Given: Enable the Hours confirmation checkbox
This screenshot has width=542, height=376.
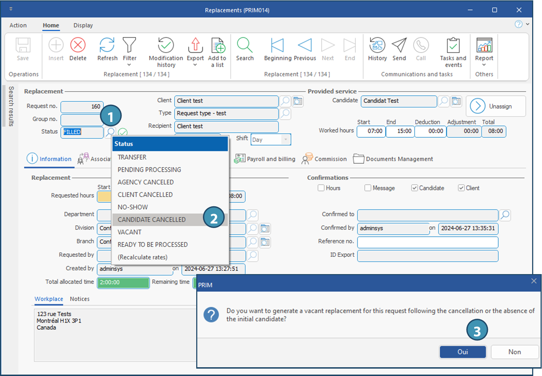Looking at the screenshot, I should point(321,188).
